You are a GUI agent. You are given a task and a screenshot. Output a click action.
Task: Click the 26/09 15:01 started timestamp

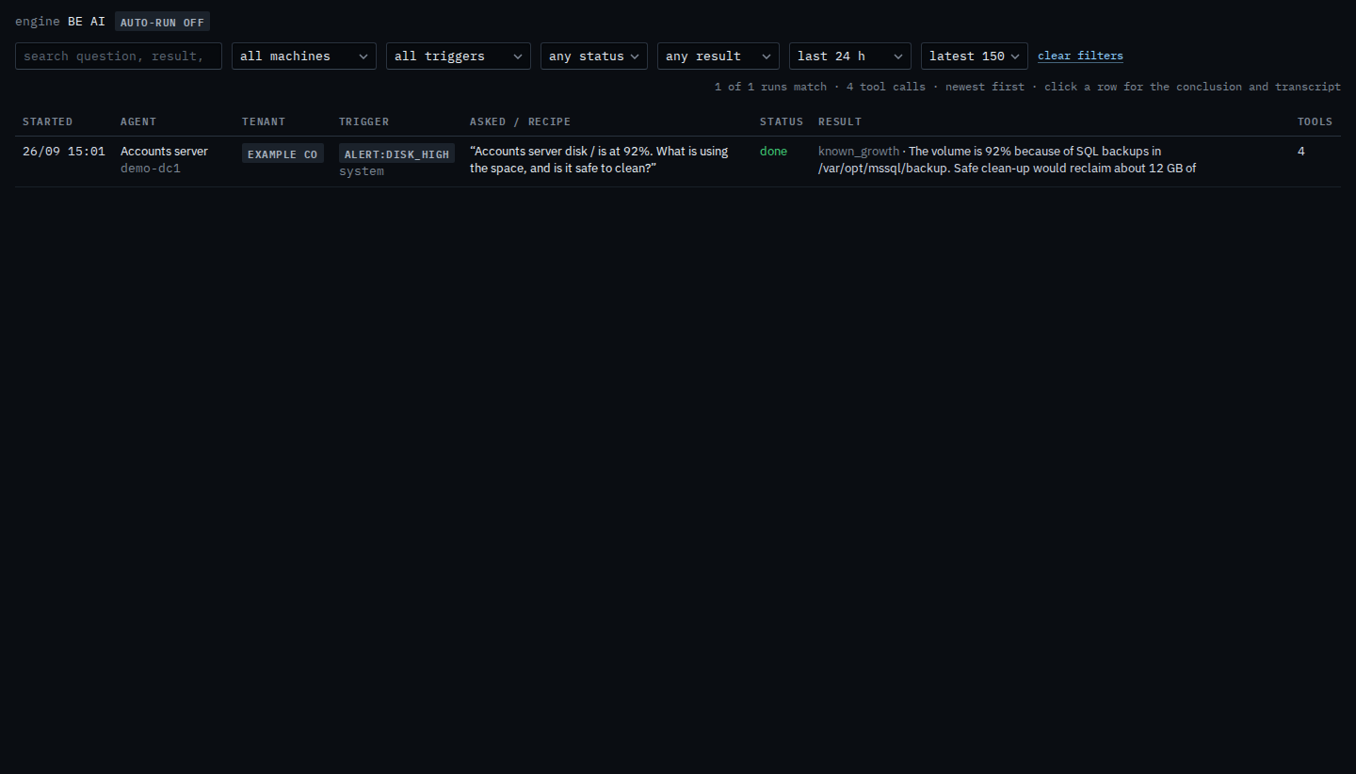tap(64, 151)
